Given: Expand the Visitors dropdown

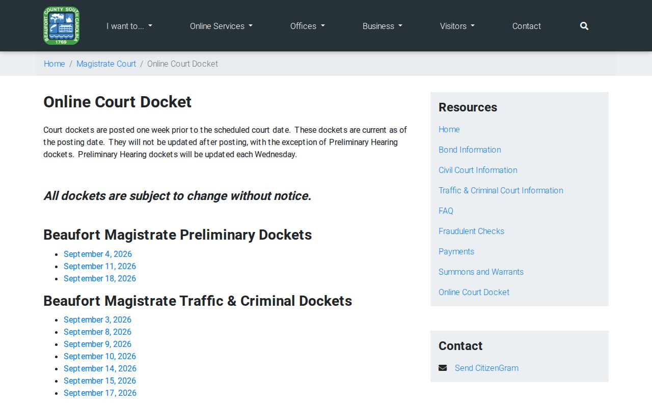Looking at the screenshot, I should coord(457,26).
